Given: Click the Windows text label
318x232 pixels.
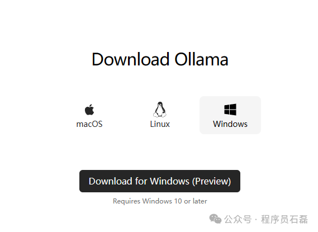Looking at the screenshot, I should point(230,124).
